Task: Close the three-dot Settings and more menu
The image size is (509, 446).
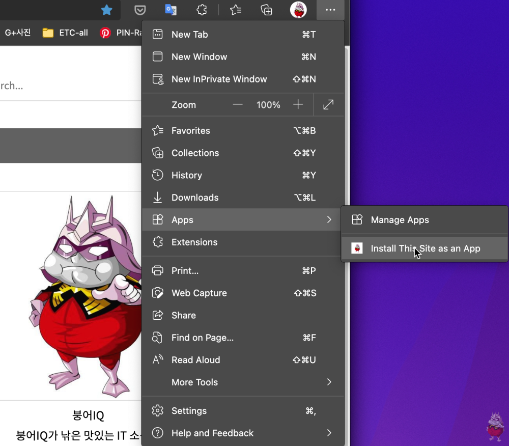Action: pos(330,10)
